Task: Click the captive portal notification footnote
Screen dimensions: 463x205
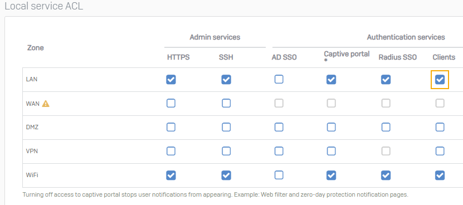Action: click(215, 194)
